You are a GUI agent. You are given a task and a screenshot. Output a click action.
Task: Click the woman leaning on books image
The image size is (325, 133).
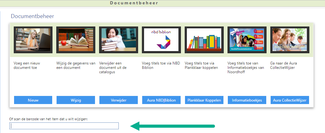118,40
